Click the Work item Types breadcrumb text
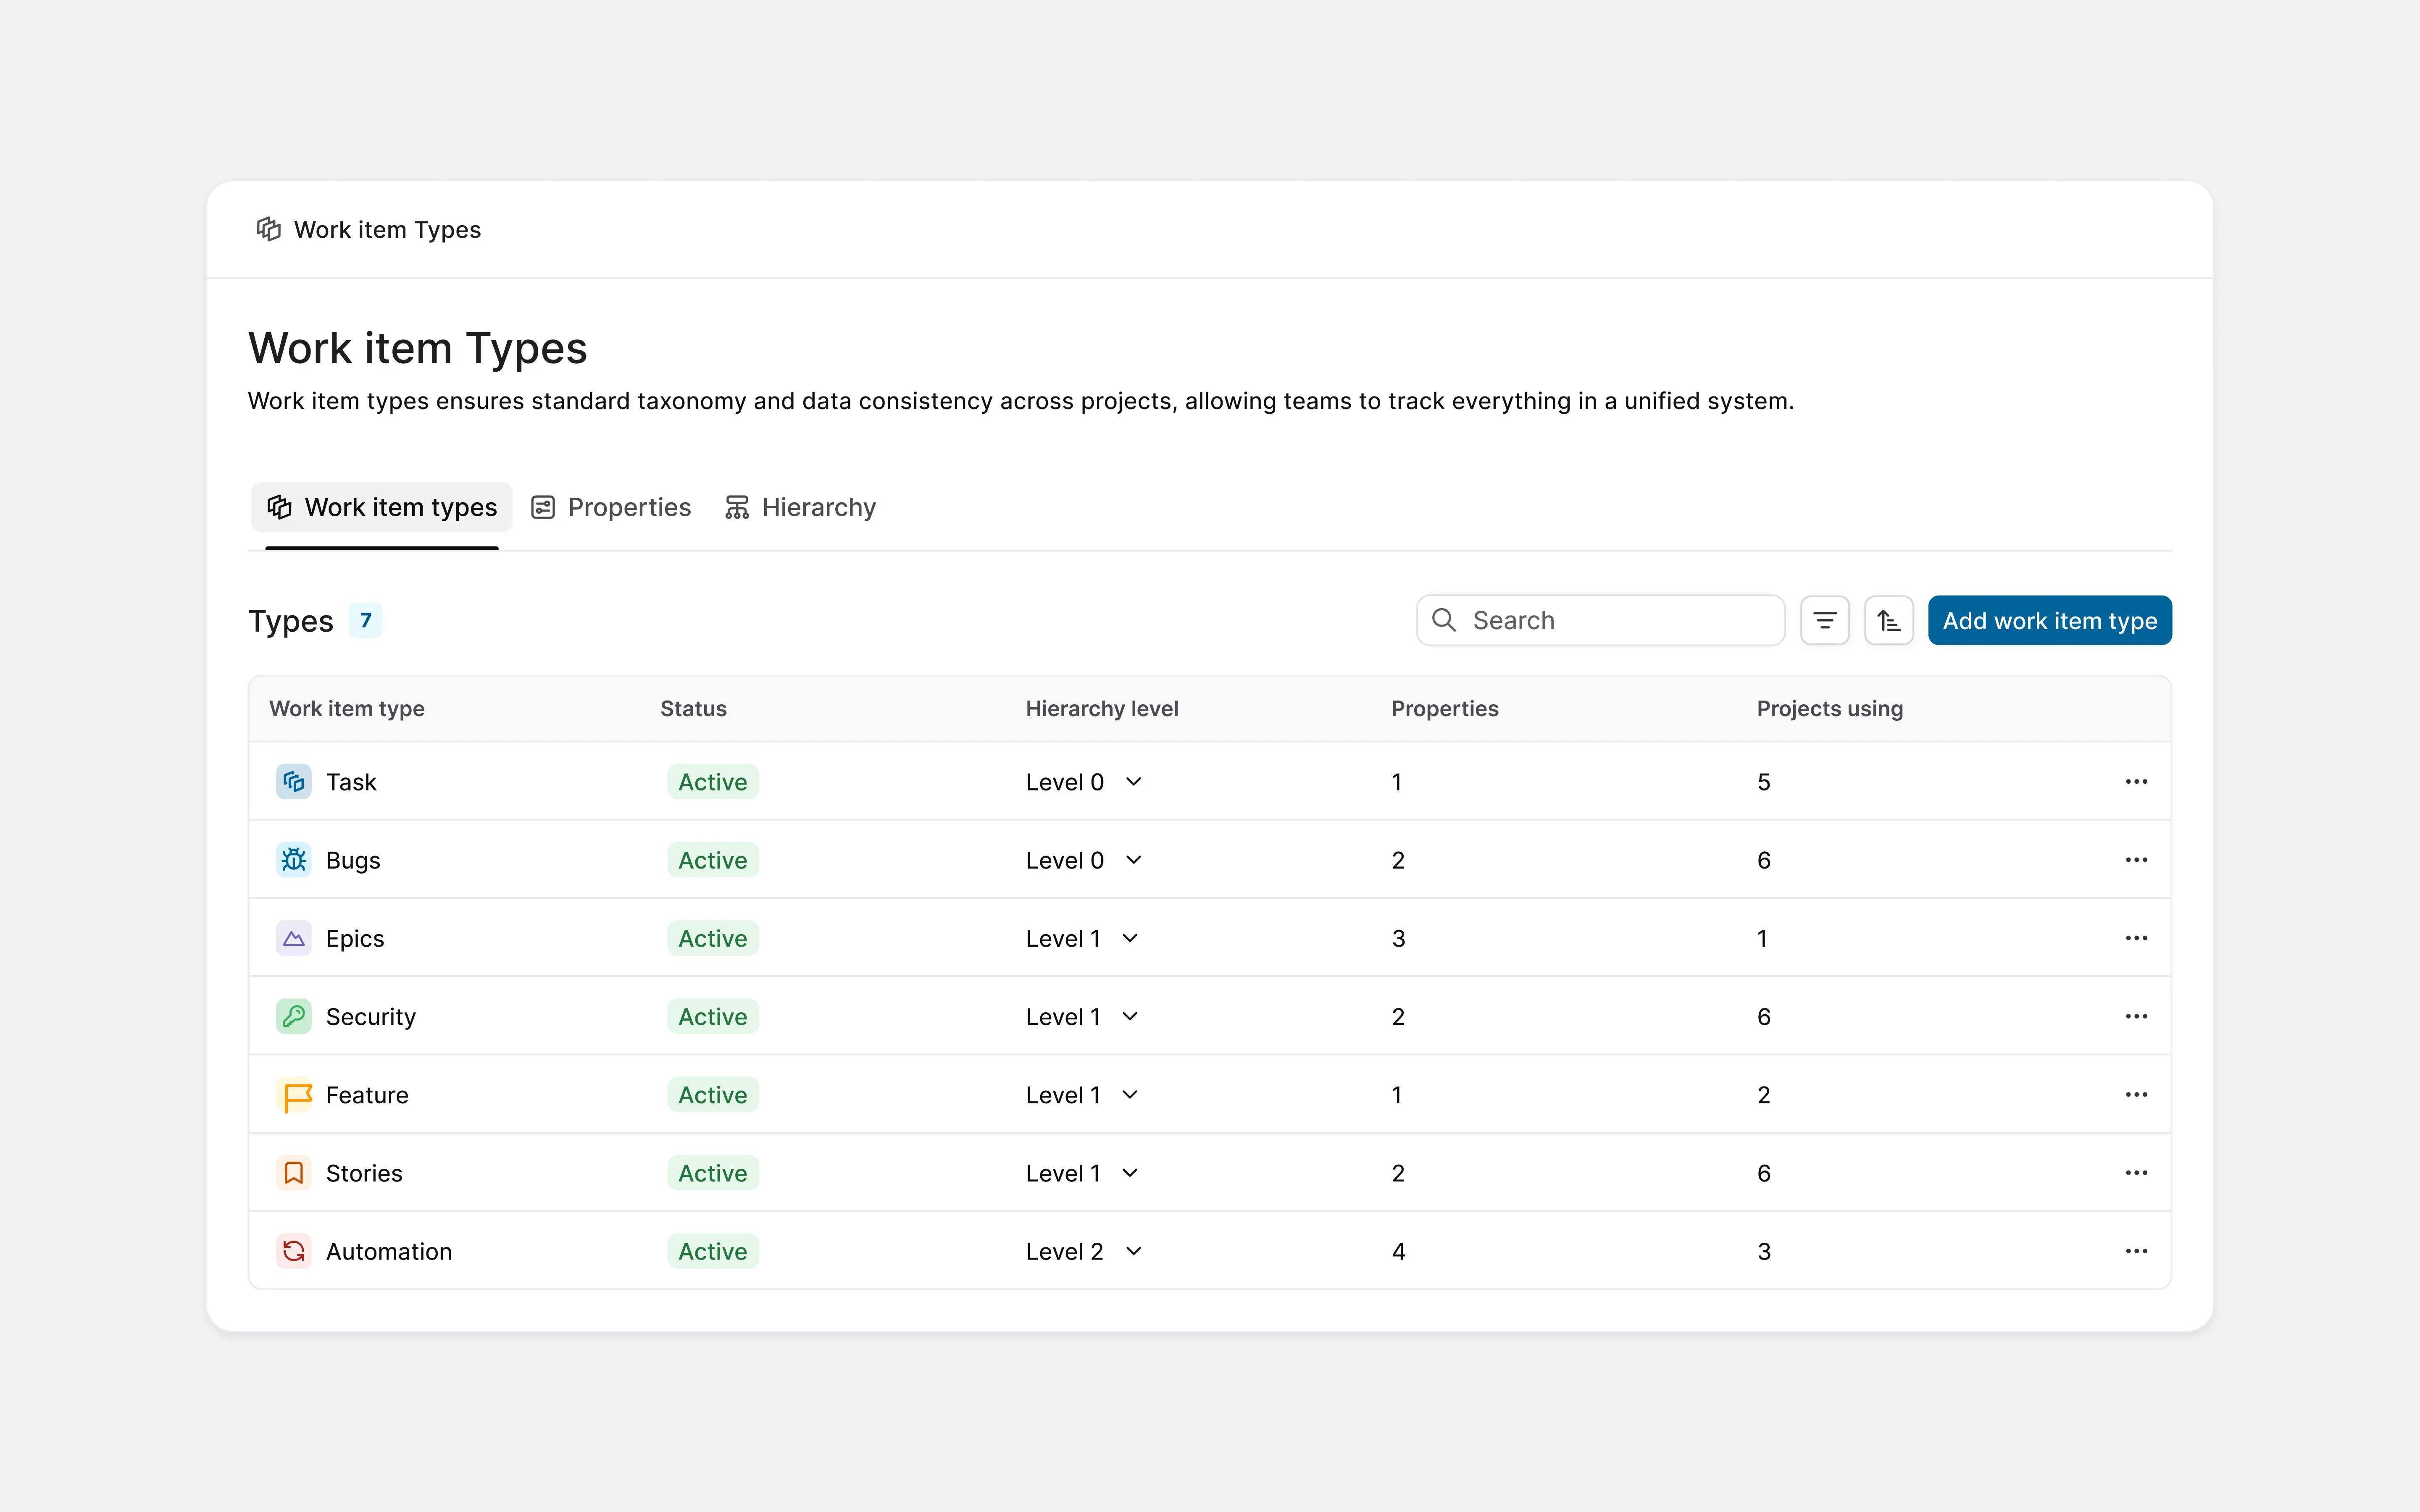The height and width of the screenshot is (1512, 2420). 387,230
